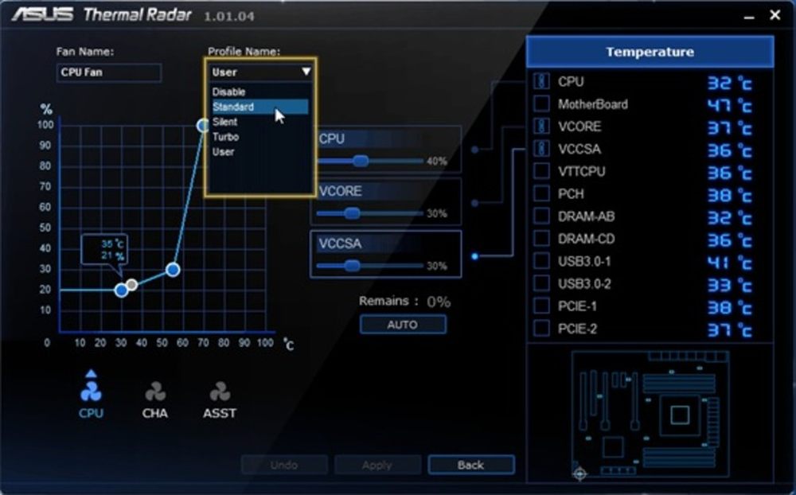
Task: Click the fan curve point at 100%
Action: [204, 125]
